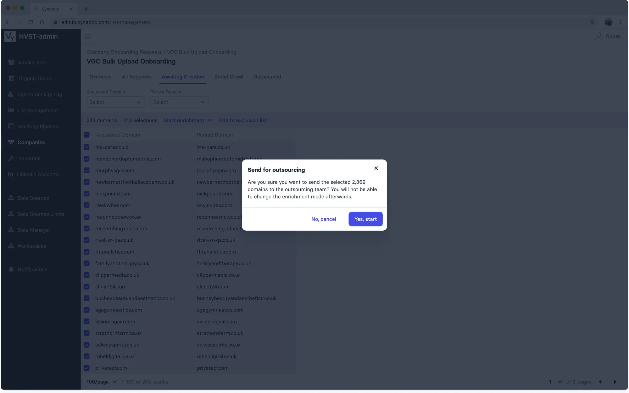
Task: Click Data Sources Limits icon
Action: [x=11, y=214]
